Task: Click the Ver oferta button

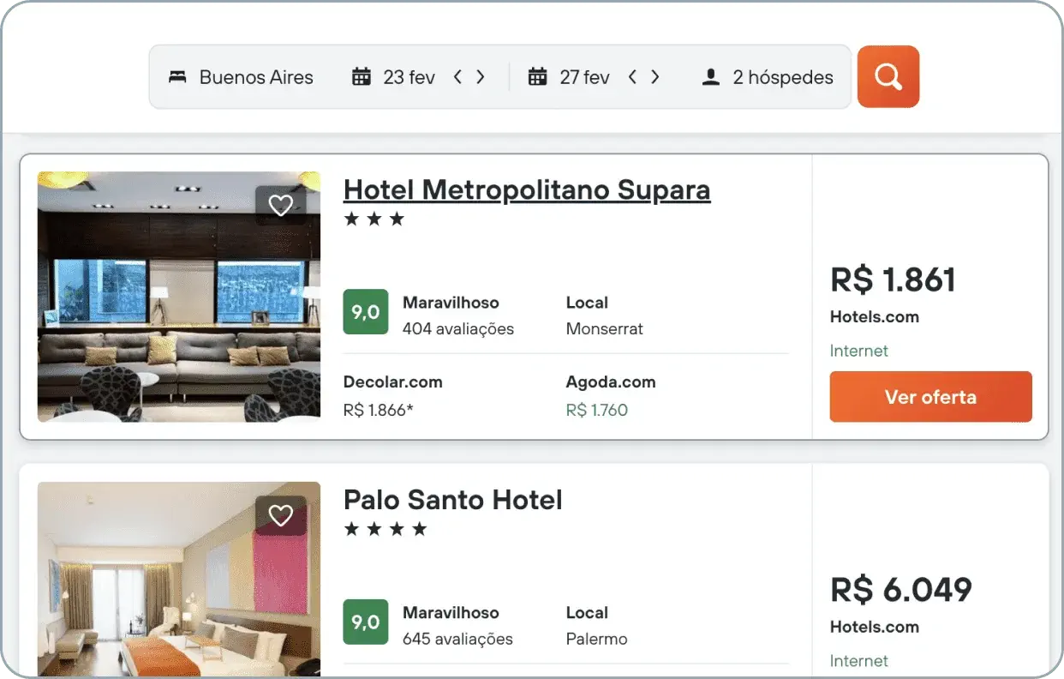Action: point(930,397)
